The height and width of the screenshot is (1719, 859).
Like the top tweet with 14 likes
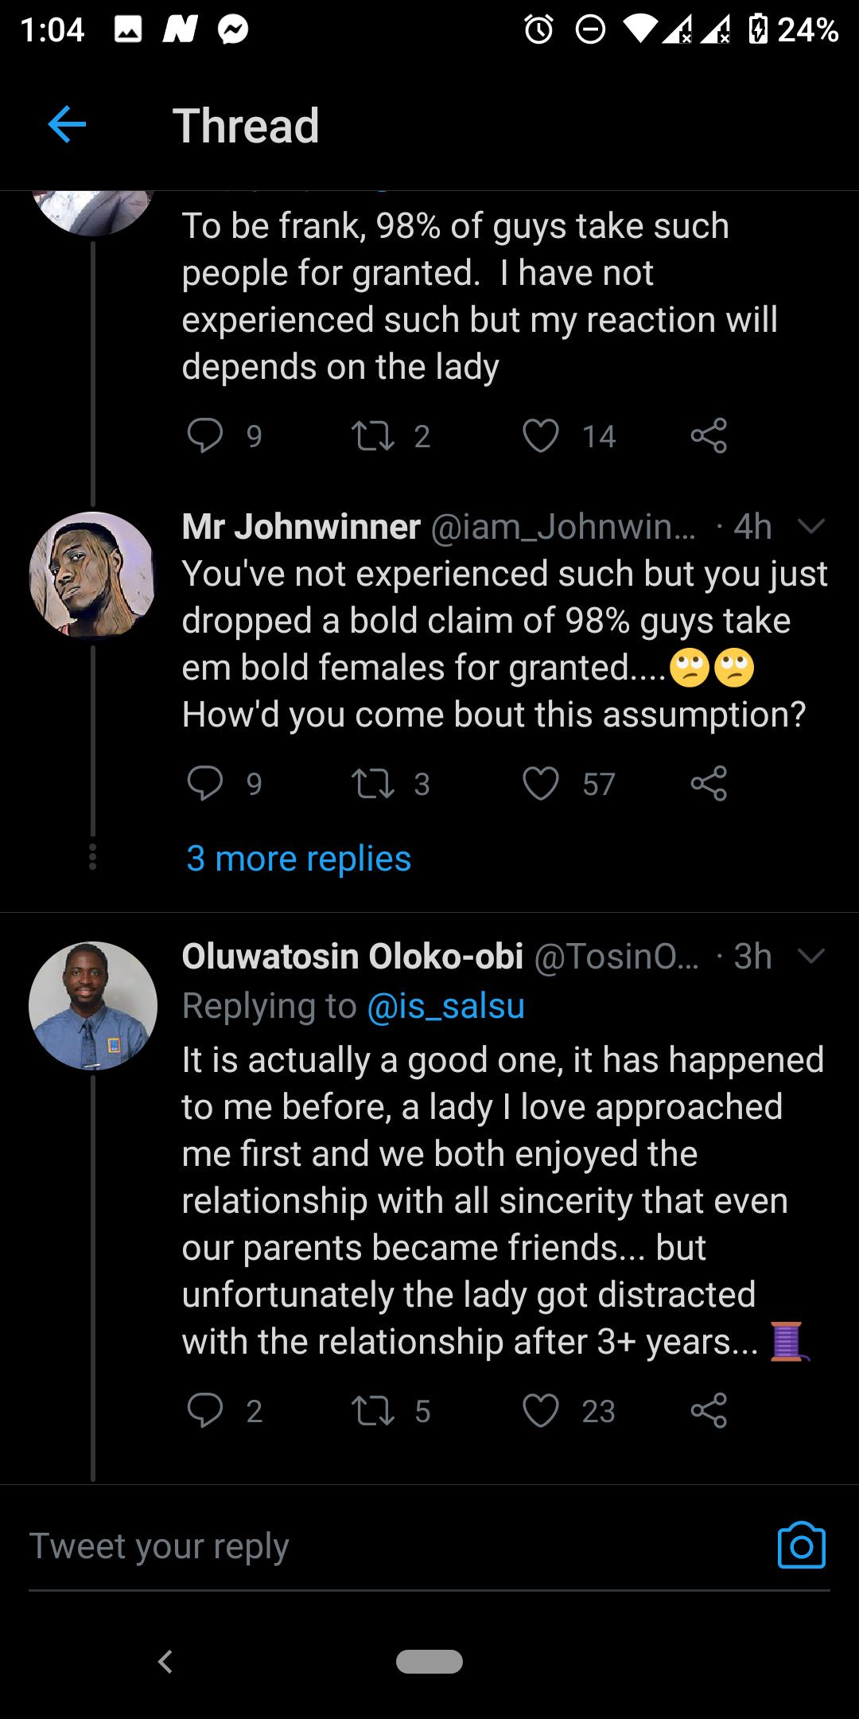pyautogui.click(x=541, y=436)
